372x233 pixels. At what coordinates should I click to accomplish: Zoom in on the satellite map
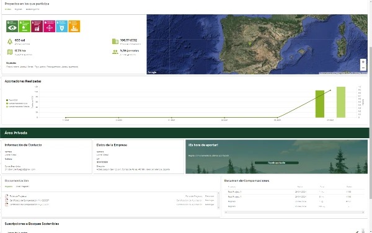click(363, 62)
